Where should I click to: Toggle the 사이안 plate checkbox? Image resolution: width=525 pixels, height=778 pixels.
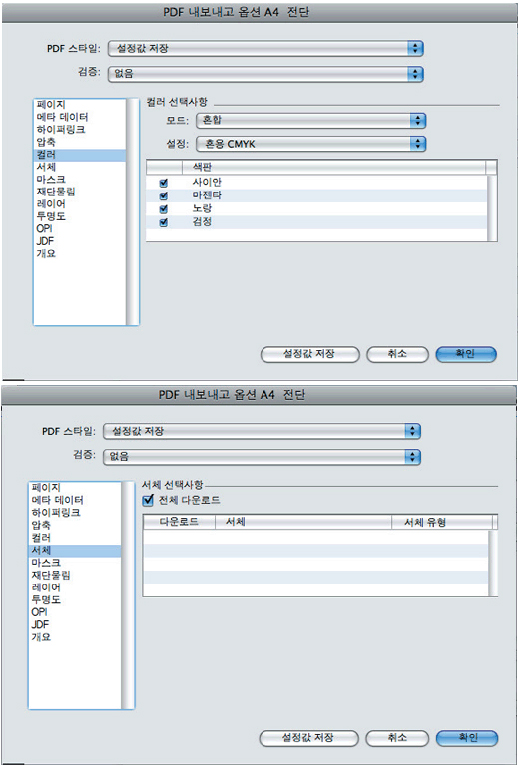click(164, 183)
